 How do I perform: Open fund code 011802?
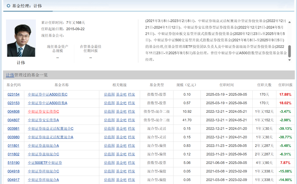[x=13, y=154]
